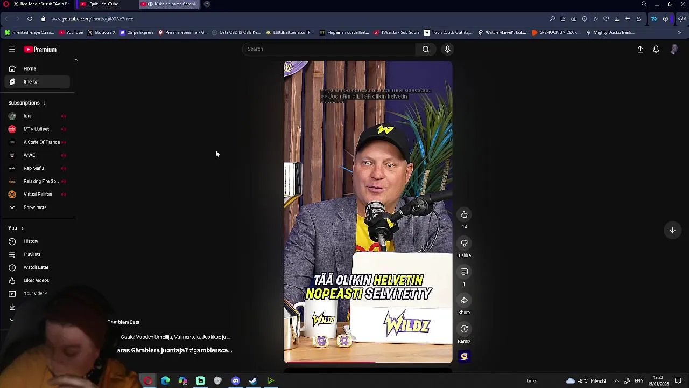Open the Windows notification center

(x=678, y=381)
